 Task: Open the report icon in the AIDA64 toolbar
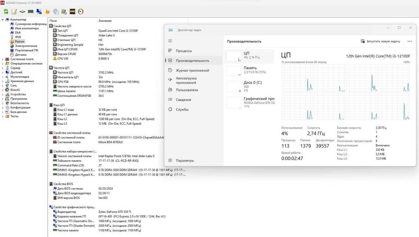pyautogui.click(x=14, y=11)
